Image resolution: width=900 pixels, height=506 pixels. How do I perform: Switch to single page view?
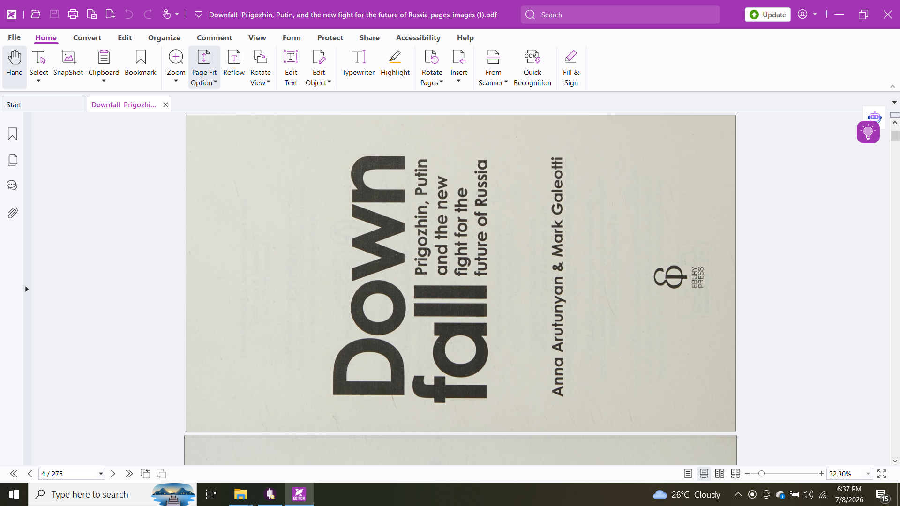point(688,474)
